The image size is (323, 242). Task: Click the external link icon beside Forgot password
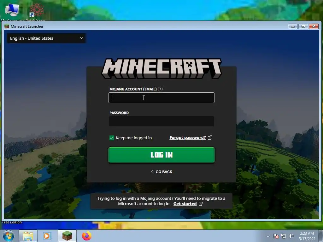[210, 138]
